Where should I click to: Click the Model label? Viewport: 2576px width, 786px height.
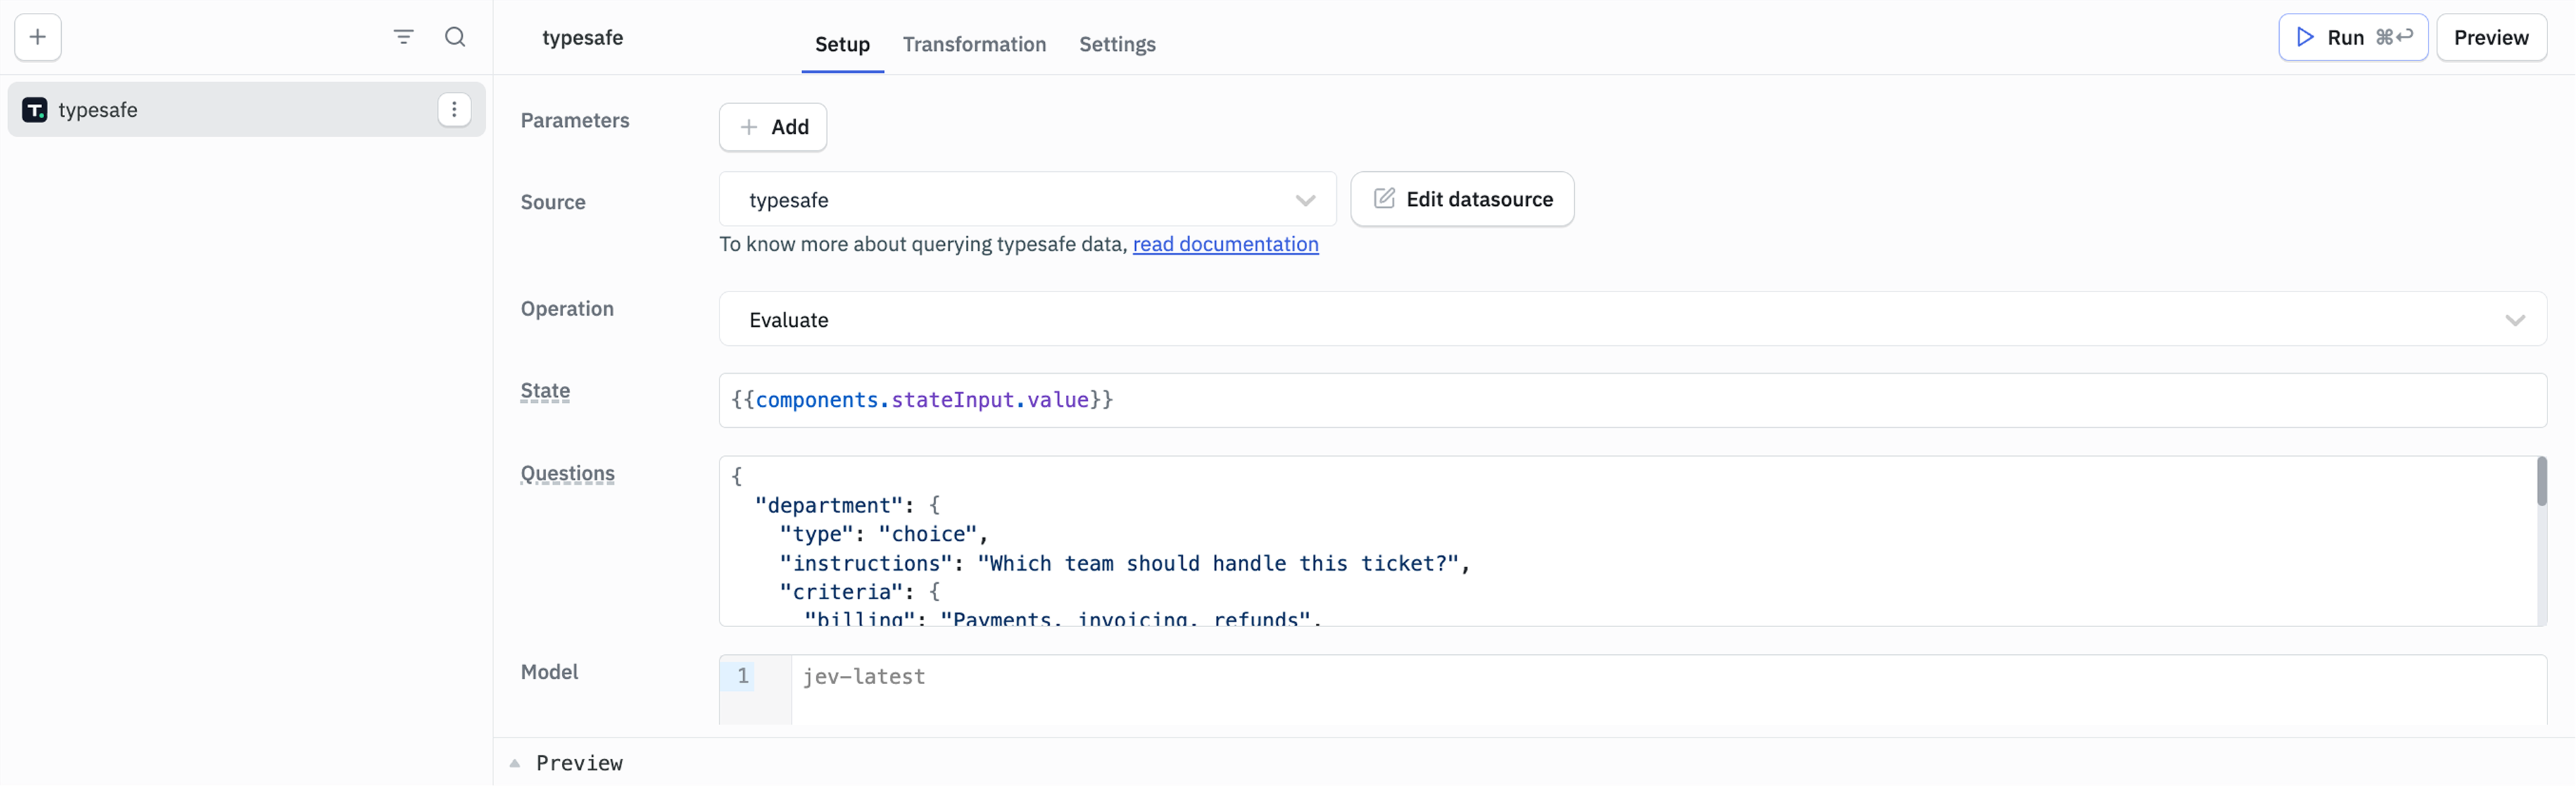coord(549,672)
